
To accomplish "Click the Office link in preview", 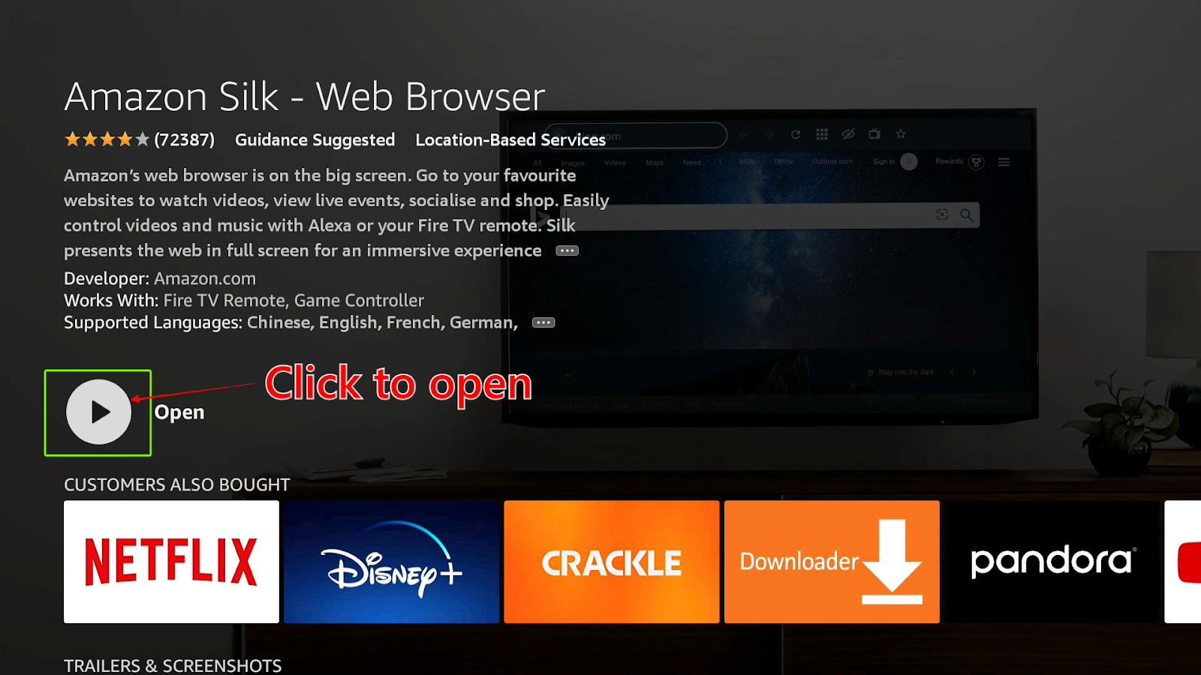I will coord(784,162).
